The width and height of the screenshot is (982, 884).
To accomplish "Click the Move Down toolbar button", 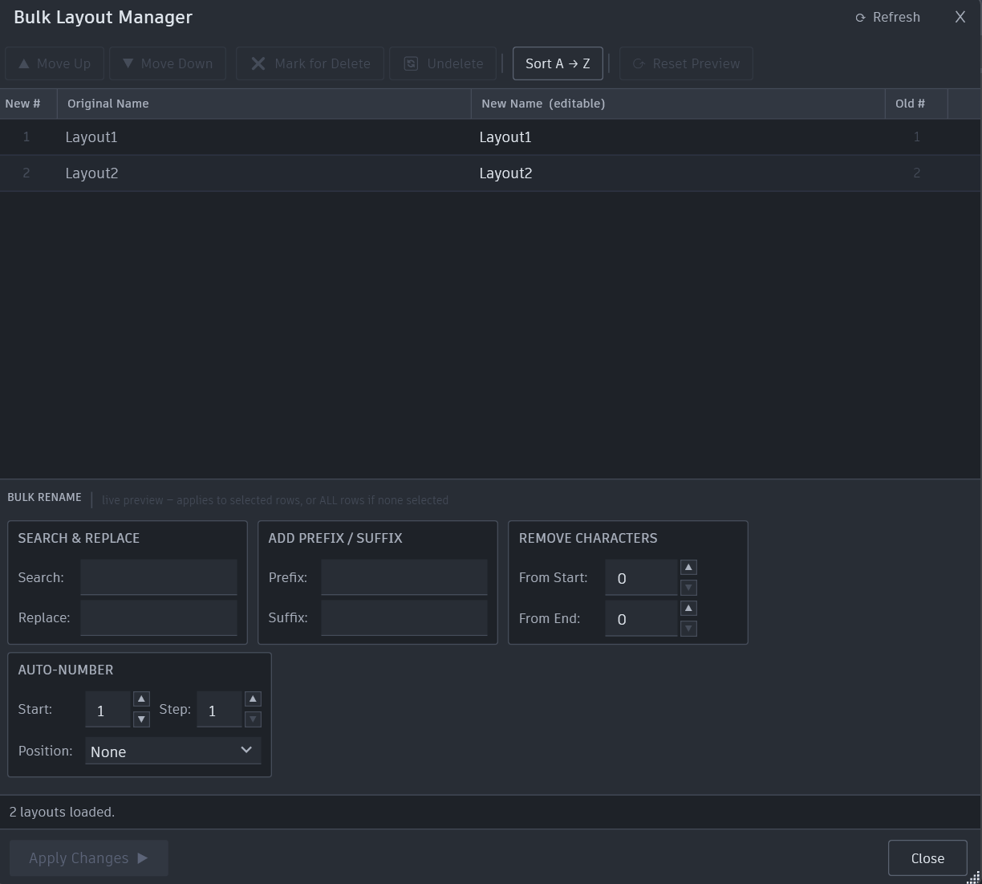I will [168, 63].
